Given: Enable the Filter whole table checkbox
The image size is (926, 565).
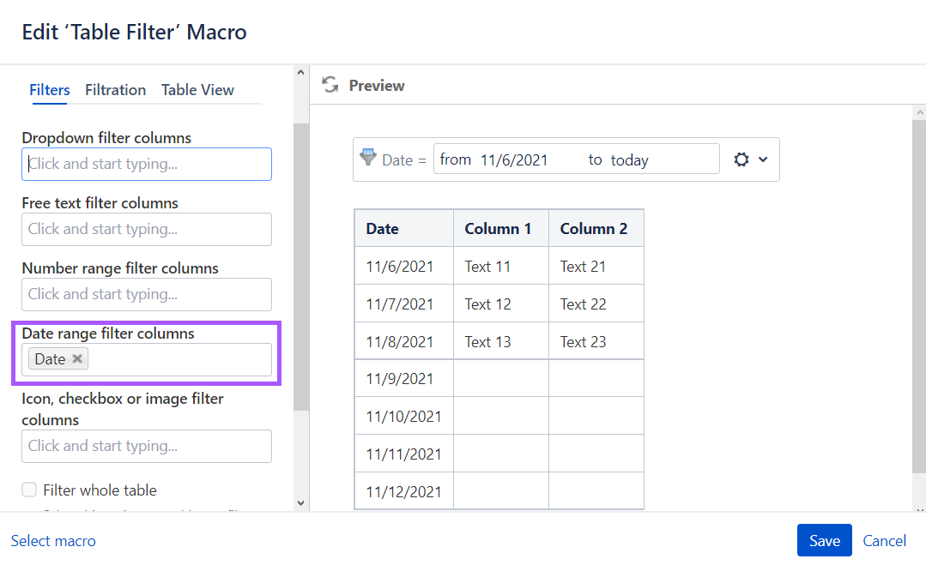Looking at the screenshot, I should 29,490.
